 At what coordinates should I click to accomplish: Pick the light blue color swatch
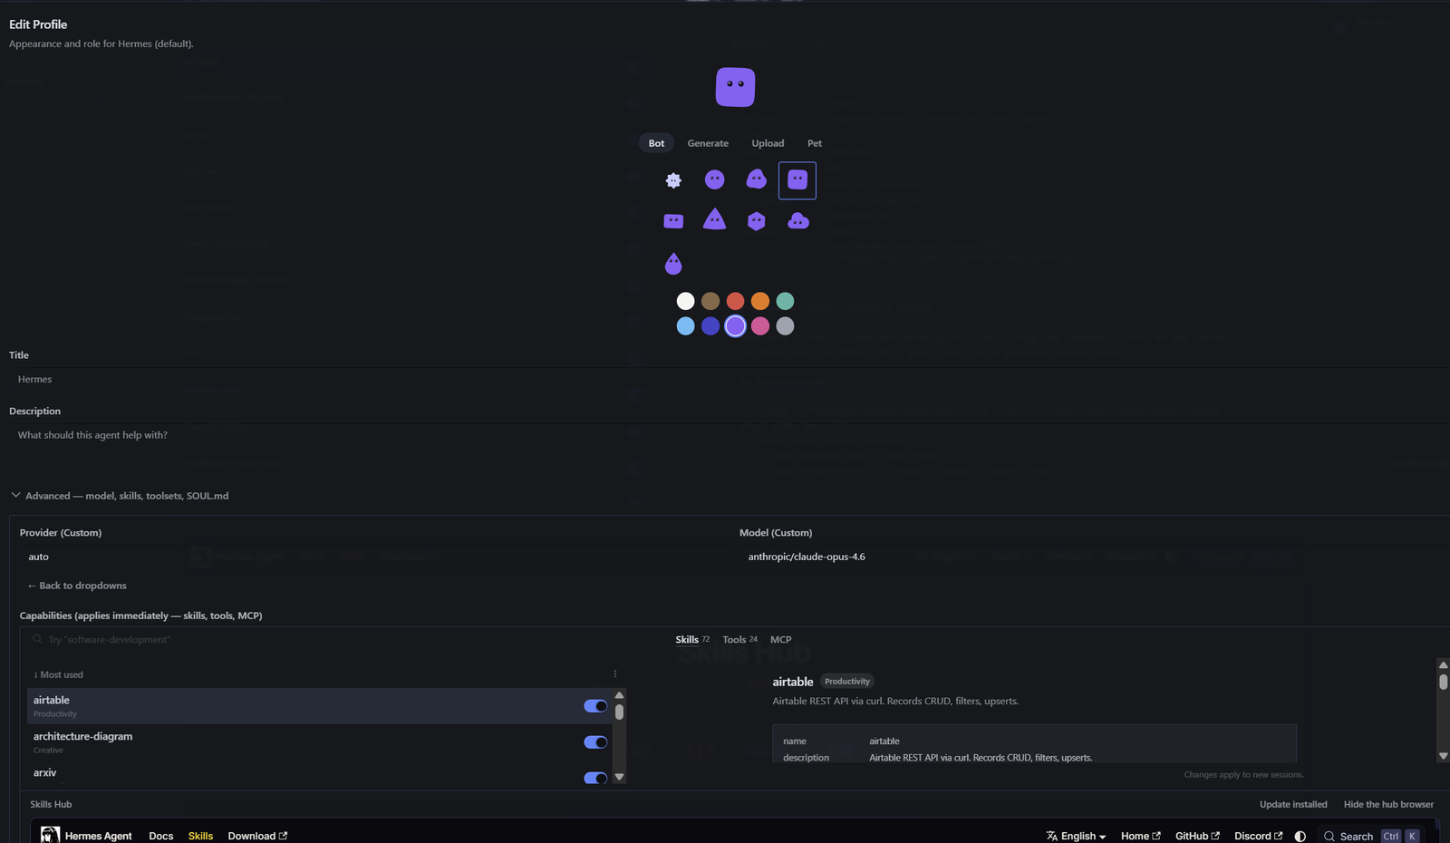[x=686, y=326]
